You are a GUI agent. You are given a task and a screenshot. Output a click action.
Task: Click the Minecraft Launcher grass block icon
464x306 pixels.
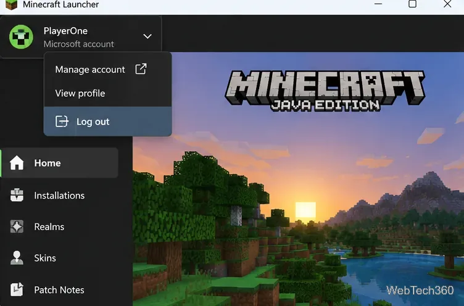pyautogui.click(x=11, y=5)
